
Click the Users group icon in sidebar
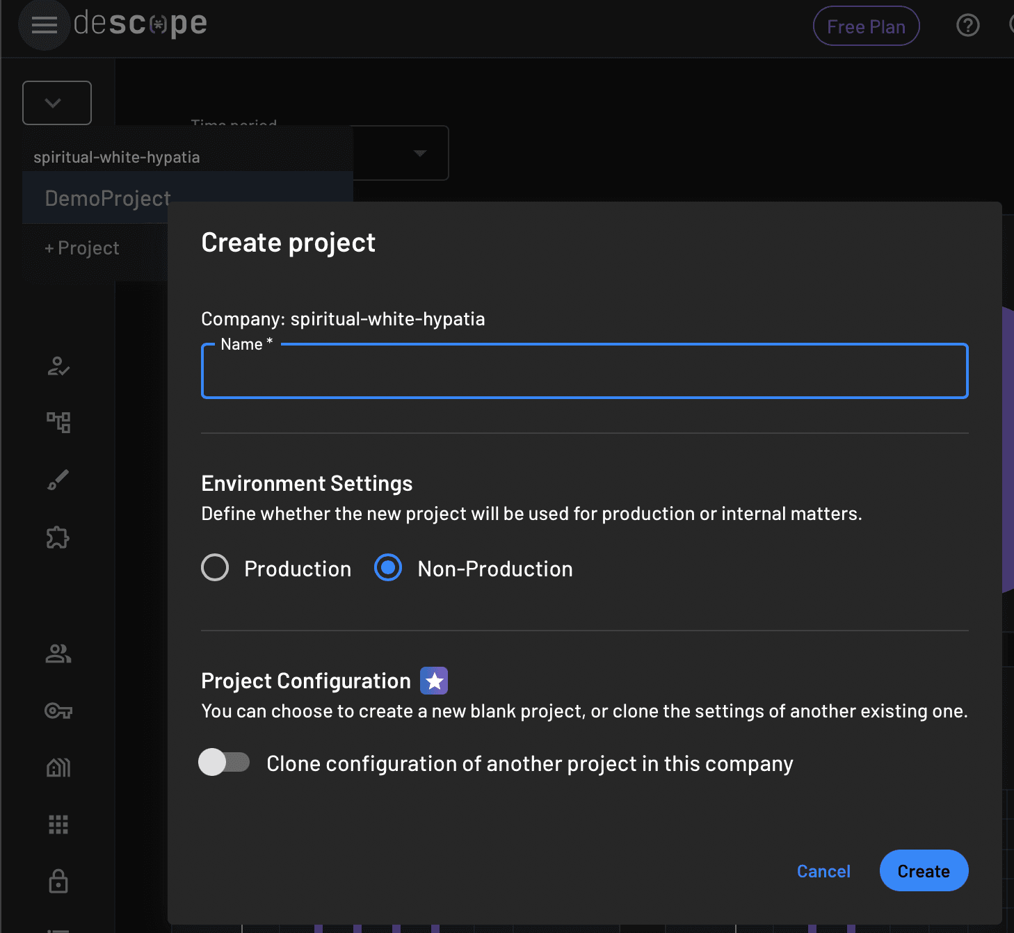click(x=58, y=654)
